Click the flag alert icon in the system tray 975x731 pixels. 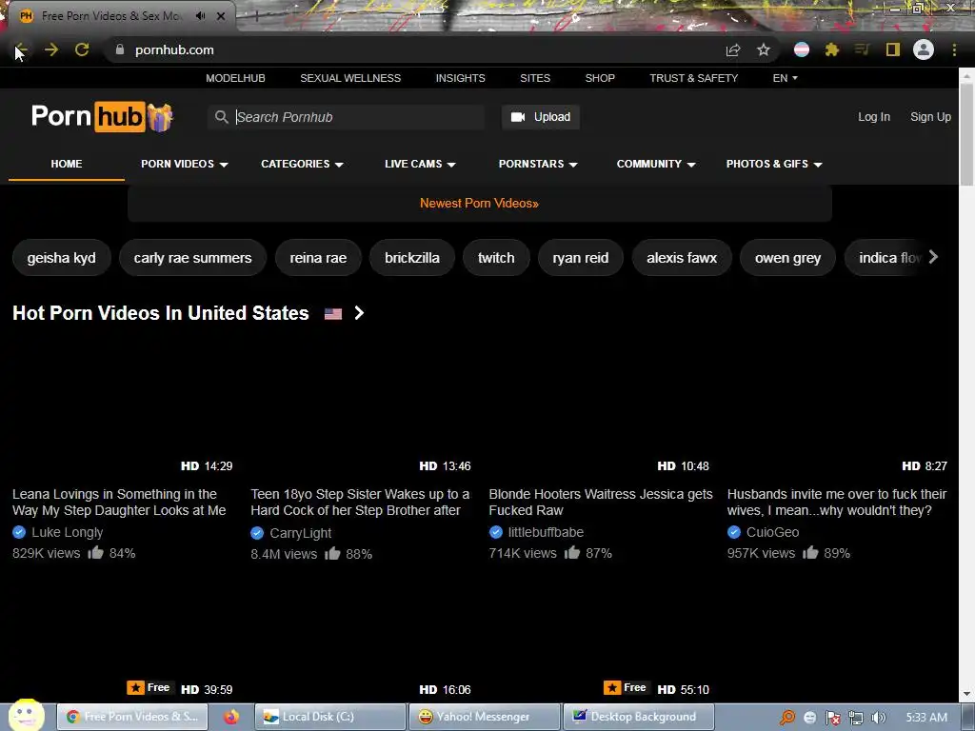pos(833,718)
